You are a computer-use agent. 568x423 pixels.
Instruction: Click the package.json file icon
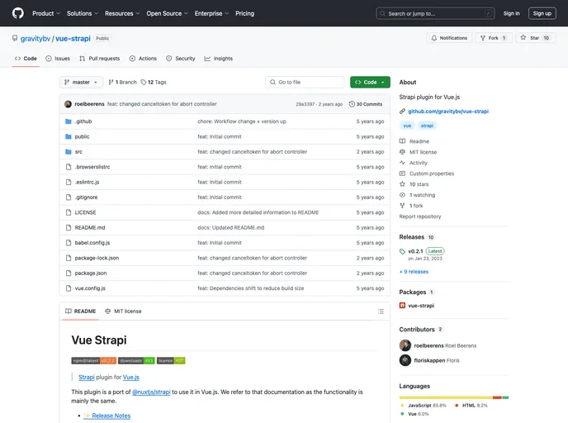(68, 273)
